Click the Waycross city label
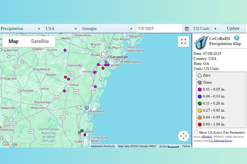Image resolution: width=247 pixels, height=164 pixels. tap(38, 108)
